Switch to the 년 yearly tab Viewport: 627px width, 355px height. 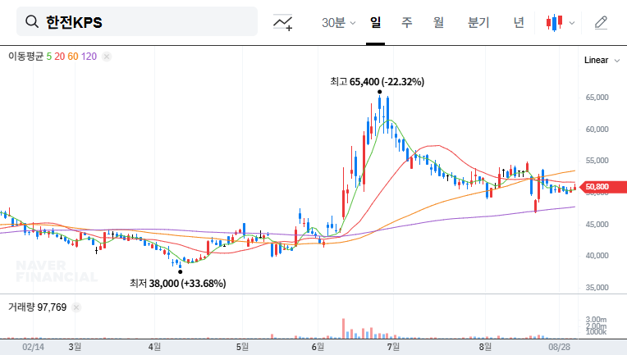tap(519, 22)
